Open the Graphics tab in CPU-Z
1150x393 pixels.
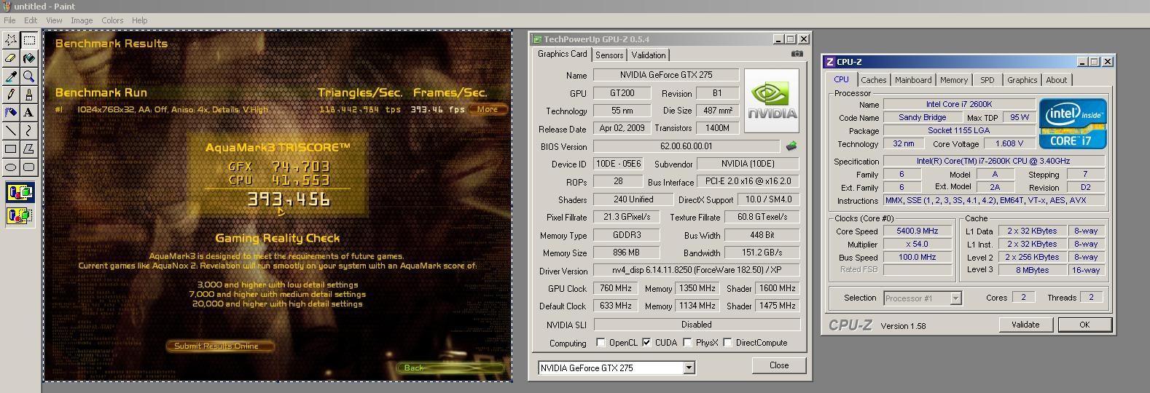click(x=1022, y=80)
